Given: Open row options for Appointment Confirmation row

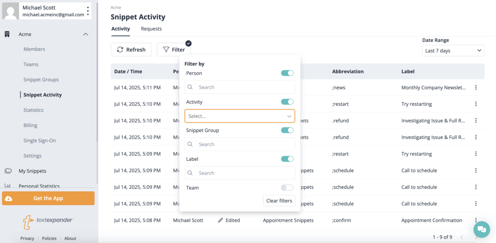Looking at the screenshot, I should (x=476, y=220).
